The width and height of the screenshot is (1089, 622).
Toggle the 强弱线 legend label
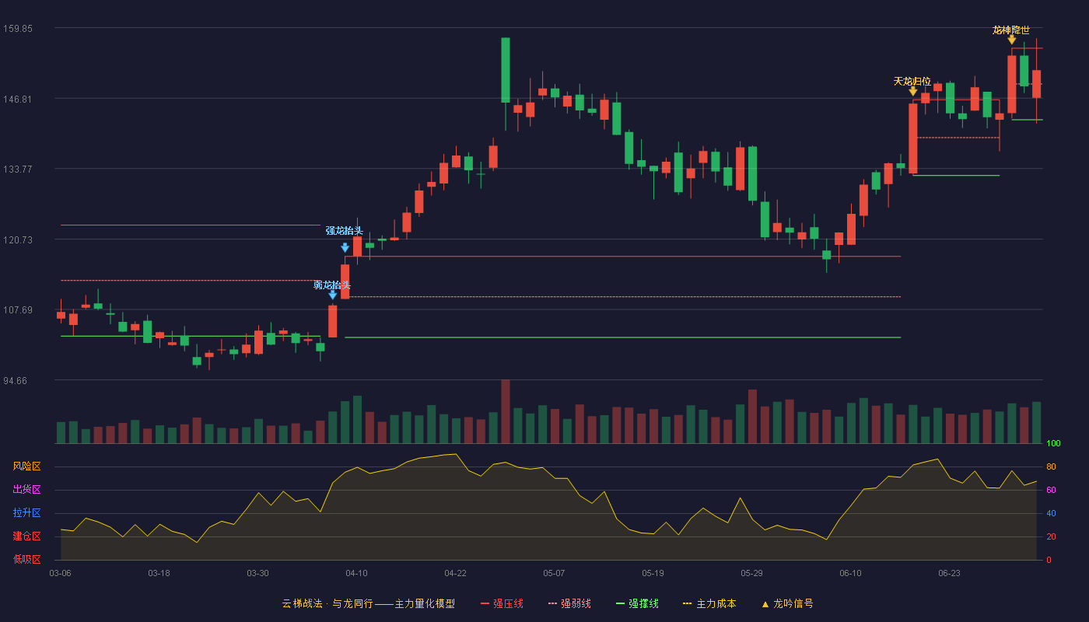576,603
